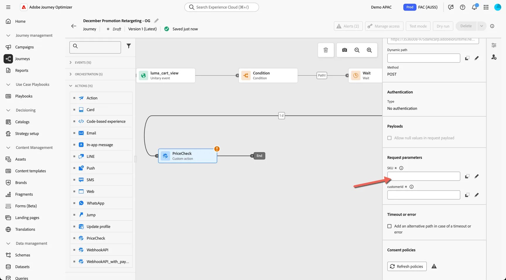Screen dimensions: 506x280
Task: Click the Dry run button
Action: pyautogui.click(x=443, y=26)
